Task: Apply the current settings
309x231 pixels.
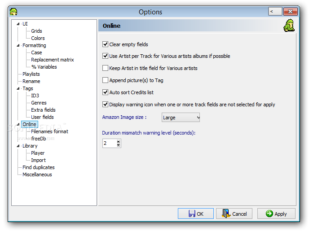Action: coord(276,214)
